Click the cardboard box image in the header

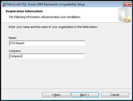coord(127,19)
